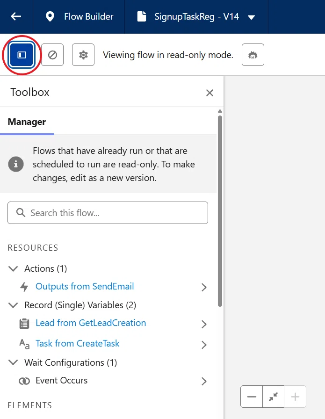Image resolution: width=325 pixels, height=419 pixels.
Task: Click the debug bug icon button
Action: coord(253,55)
